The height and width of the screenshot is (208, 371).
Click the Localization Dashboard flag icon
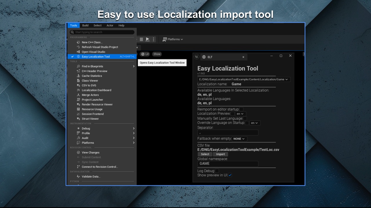(78, 90)
